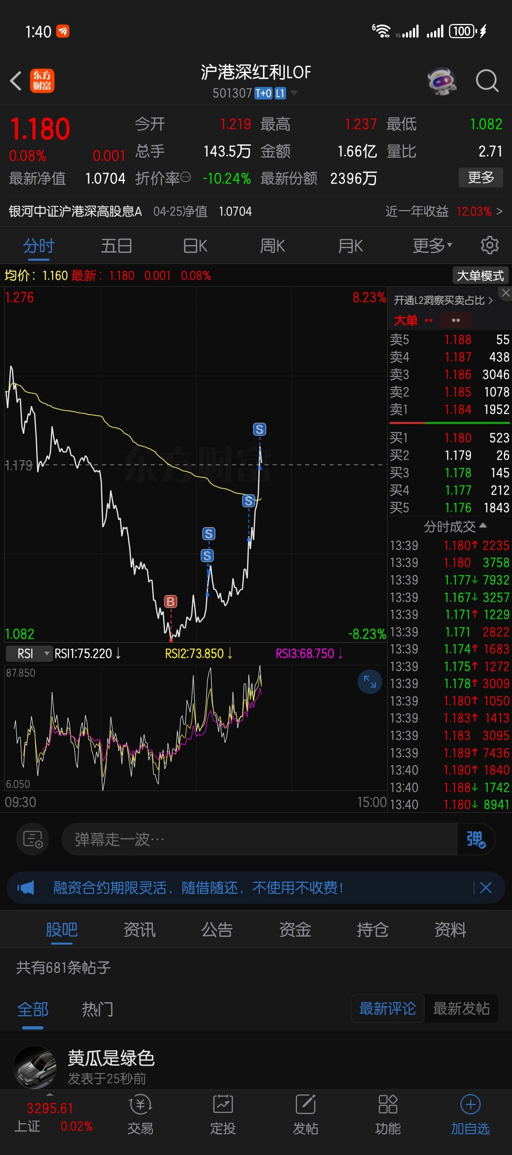Tap the 东方财富 logo icon
Image resolution: width=512 pixels, height=1155 pixels.
tap(42, 81)
